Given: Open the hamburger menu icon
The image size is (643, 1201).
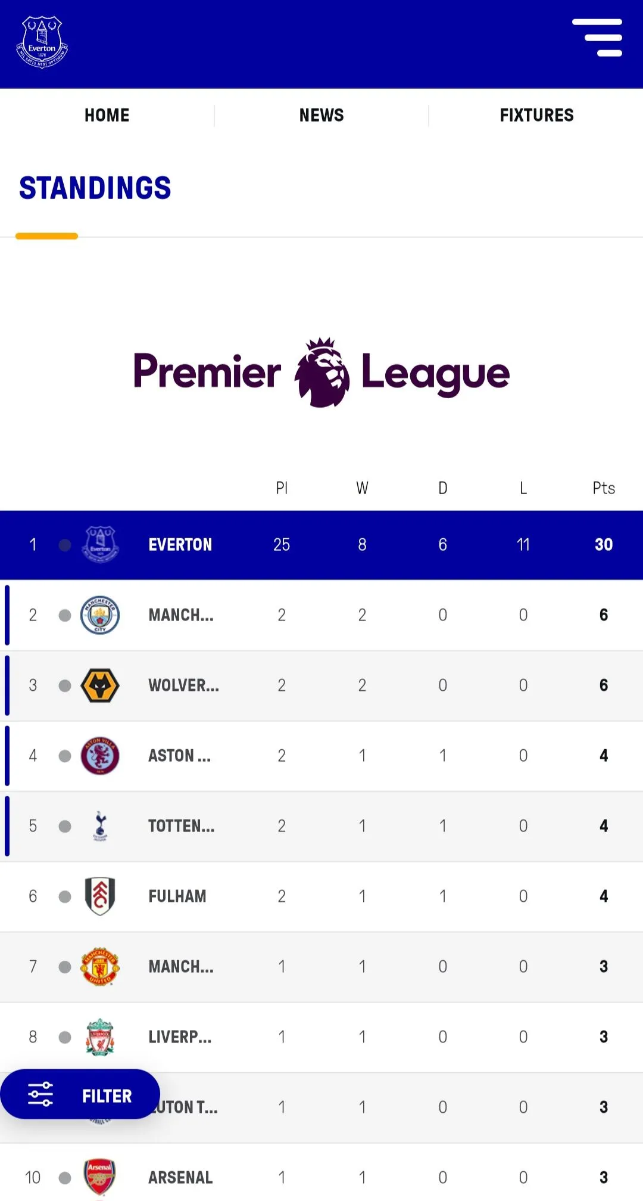Looking at the screenshot, I should [597, 38].
